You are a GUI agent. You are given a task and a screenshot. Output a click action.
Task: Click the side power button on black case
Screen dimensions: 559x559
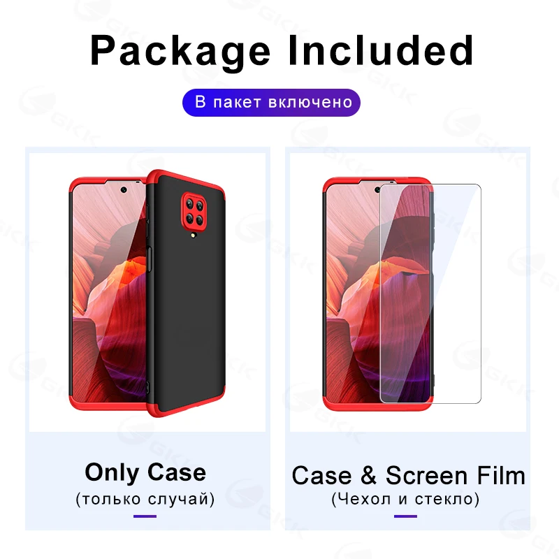(149, 259)
